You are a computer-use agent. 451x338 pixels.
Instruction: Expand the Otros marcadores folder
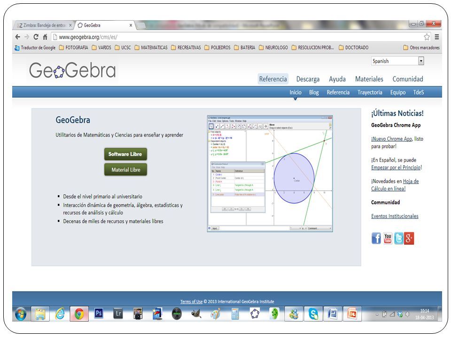click(x=421, y=47)
